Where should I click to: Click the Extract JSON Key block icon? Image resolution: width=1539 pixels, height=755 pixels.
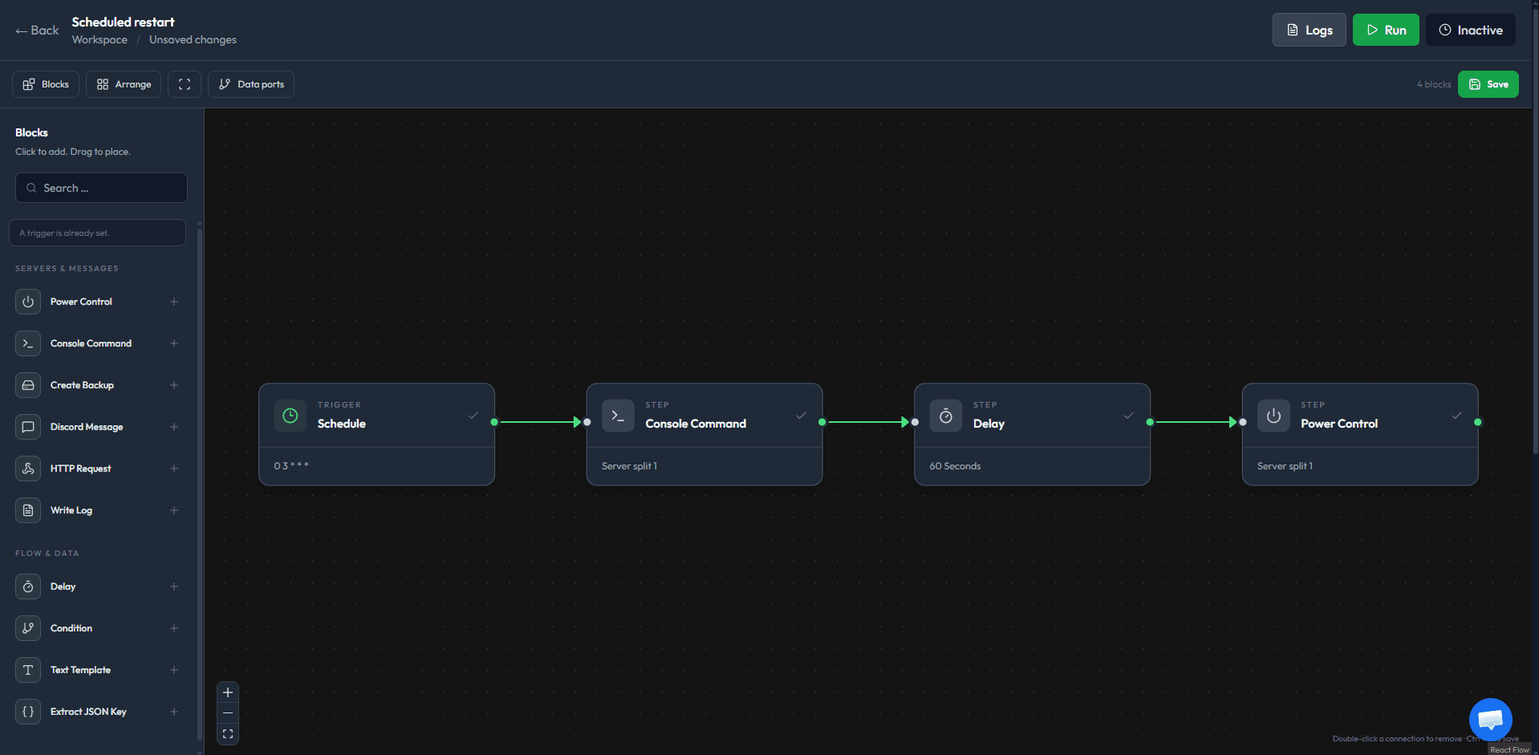point(28,712)
